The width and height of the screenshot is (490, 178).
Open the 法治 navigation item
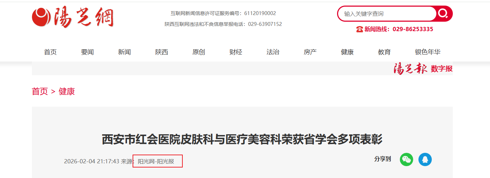(273, 52)
